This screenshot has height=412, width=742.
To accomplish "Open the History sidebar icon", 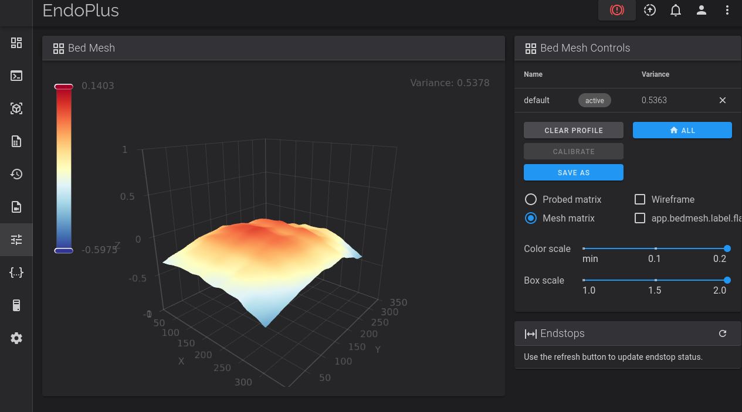I will 16,174.
